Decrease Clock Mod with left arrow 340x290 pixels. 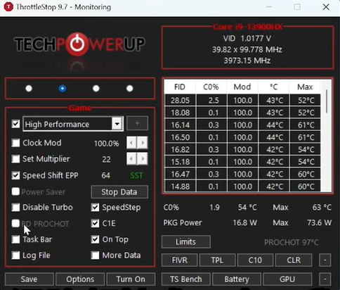click(x=131, y=143)
